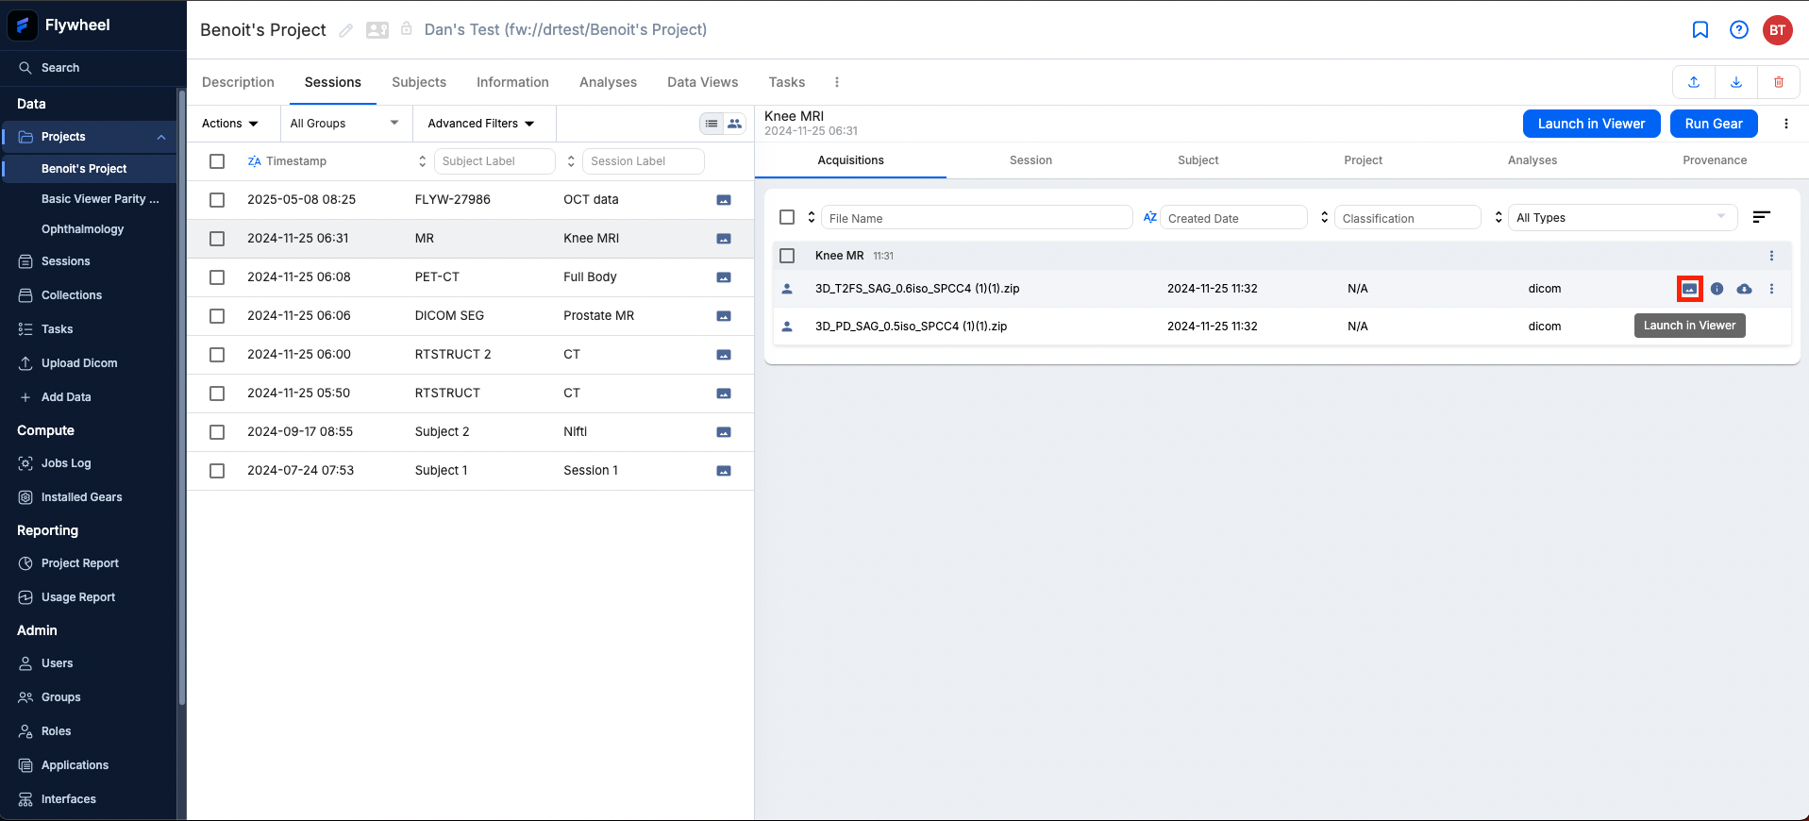Toggle sort arrows beside Subject Label
Viewport: 1809px width, 821px height.
click(x=422, y=161)
